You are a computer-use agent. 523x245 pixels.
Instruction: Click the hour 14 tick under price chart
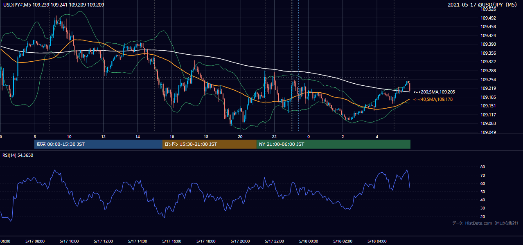[x=138, y=136]
